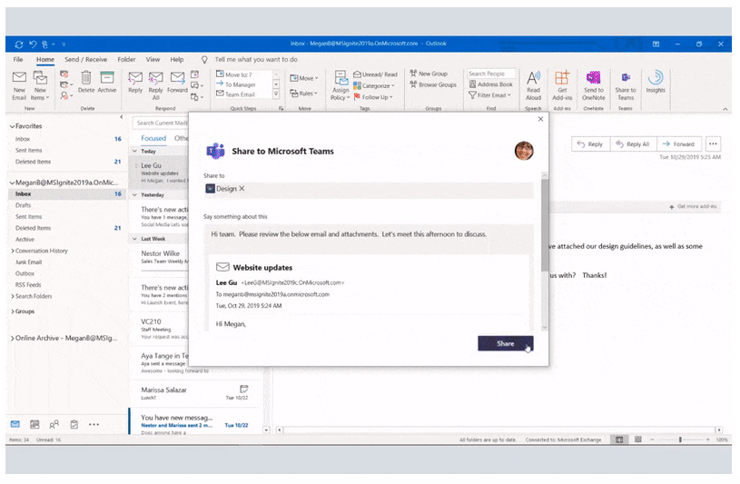The width and height of the screenshot is (740, 484).
Task: Remove the Design channel from Share to
Action: [x=242, y=188]
